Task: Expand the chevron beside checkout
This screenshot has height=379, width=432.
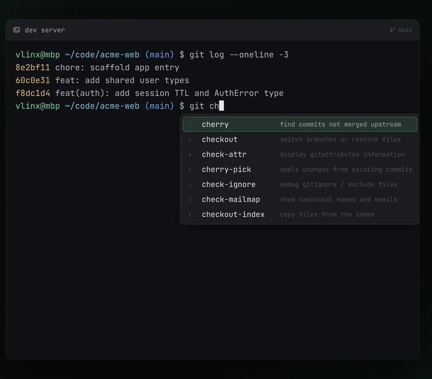Action: pyautogui.click(x=190, y=140)
